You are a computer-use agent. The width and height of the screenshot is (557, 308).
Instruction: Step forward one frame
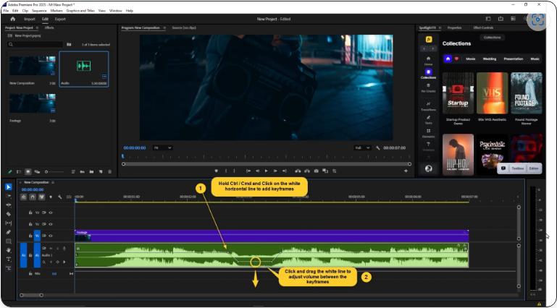click(275, 171)
